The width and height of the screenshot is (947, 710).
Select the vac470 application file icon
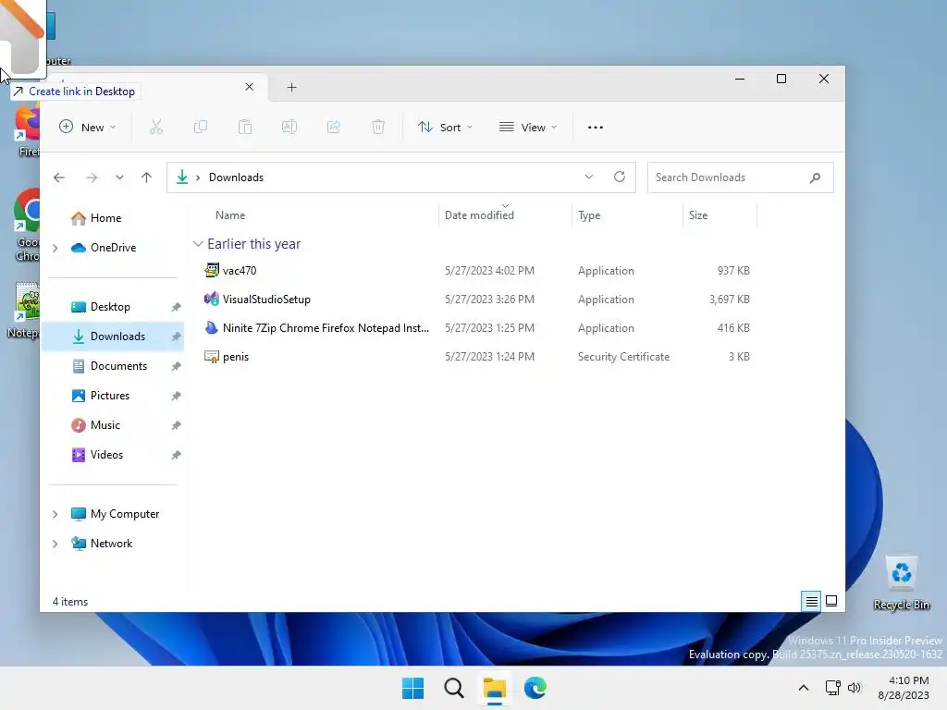[212, 270]
